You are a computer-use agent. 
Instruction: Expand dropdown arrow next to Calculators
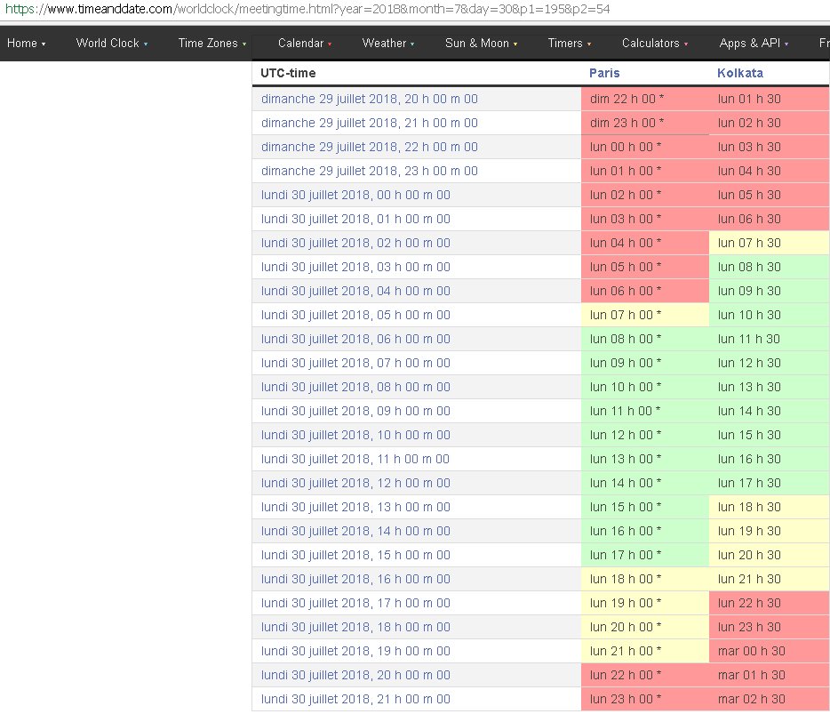click(x=686, y=44)
